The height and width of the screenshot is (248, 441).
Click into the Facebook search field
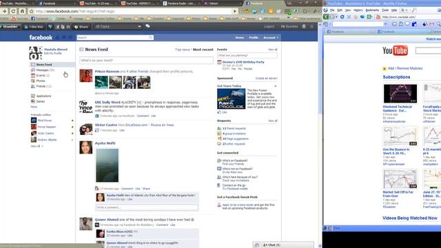click(113, 37)
